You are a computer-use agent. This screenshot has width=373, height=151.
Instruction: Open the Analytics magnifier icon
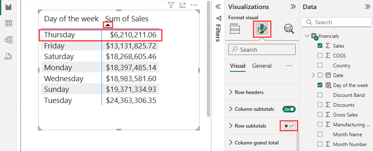(x=289, y=29)
